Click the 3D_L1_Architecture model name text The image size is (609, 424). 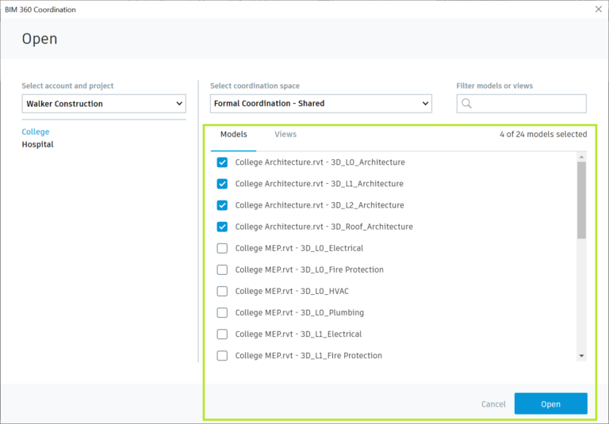320,184
